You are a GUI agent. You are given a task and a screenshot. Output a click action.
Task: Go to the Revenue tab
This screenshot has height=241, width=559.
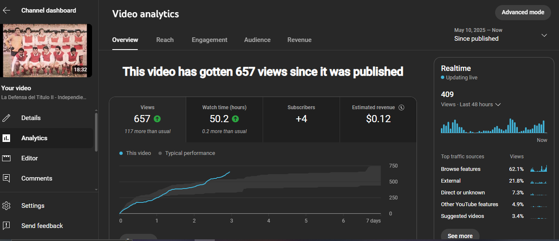tap(299, 40)
